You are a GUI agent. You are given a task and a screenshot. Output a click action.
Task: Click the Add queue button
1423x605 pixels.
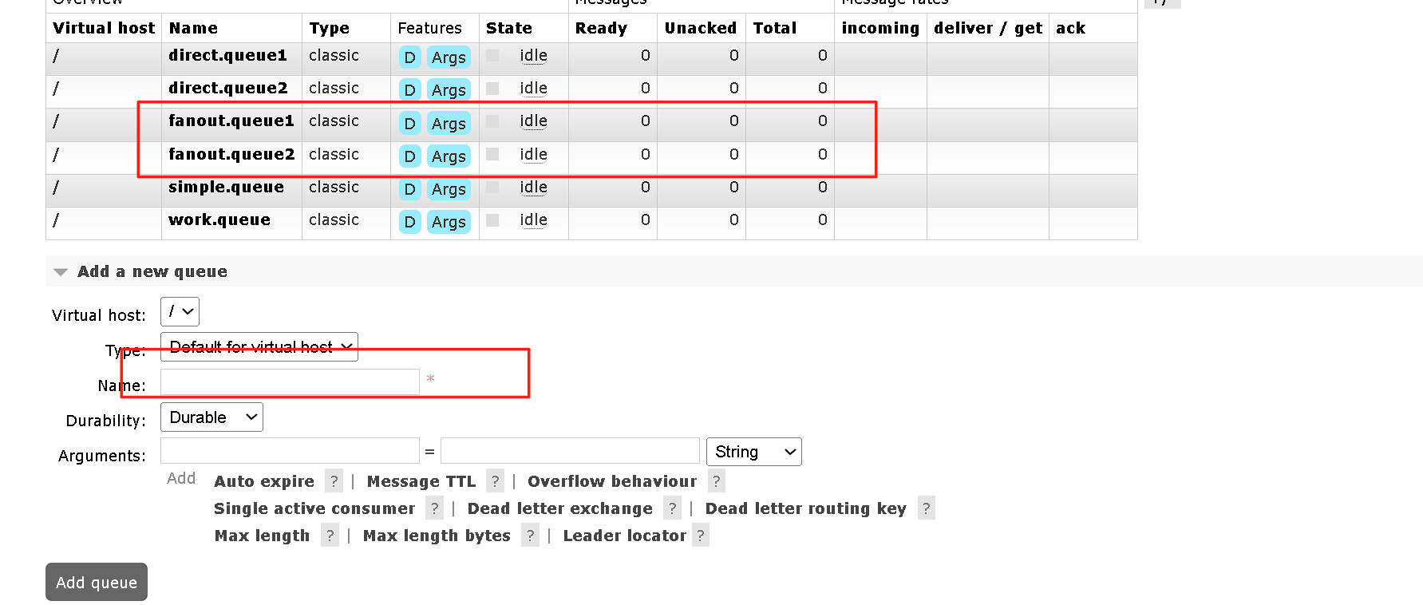[97, 582]
